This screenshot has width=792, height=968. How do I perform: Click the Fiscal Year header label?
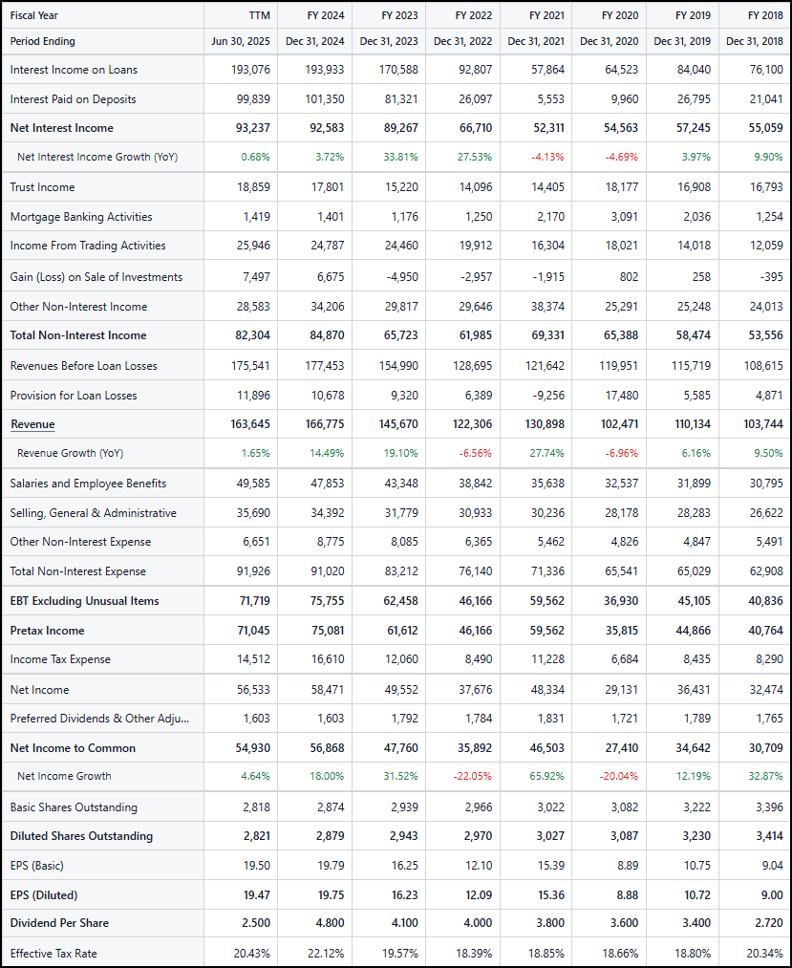pos(34,15)
